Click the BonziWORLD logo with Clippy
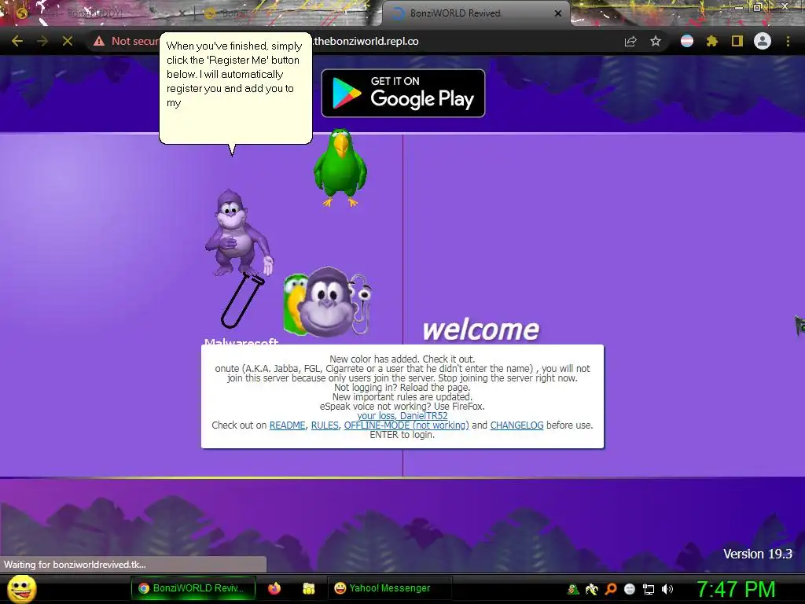 click(328, 302)
